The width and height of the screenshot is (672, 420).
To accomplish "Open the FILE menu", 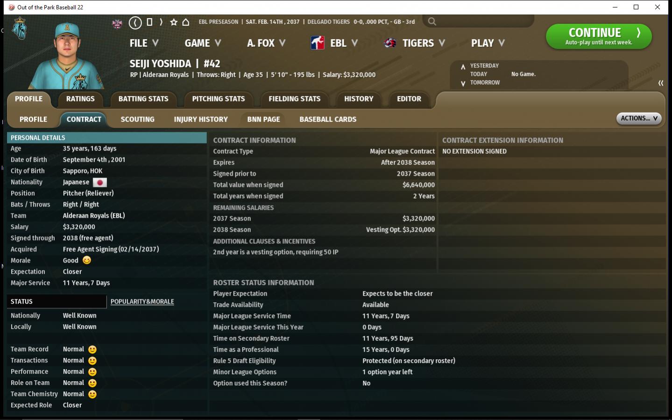I will point(144,43).
